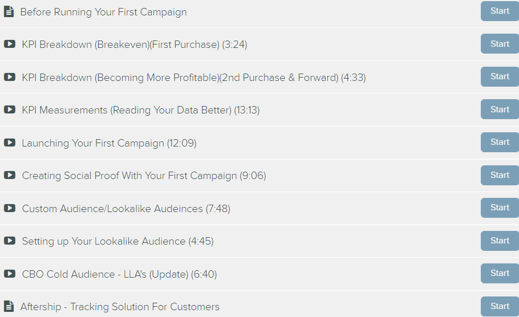Screen dimensions: 519x317
Task: Click video icon next to Creating Social Proof
Action: 10,175
